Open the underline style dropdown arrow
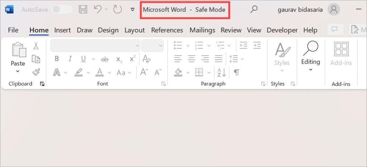The width and height of the screenshot is (367, 167). coord(94,59)
